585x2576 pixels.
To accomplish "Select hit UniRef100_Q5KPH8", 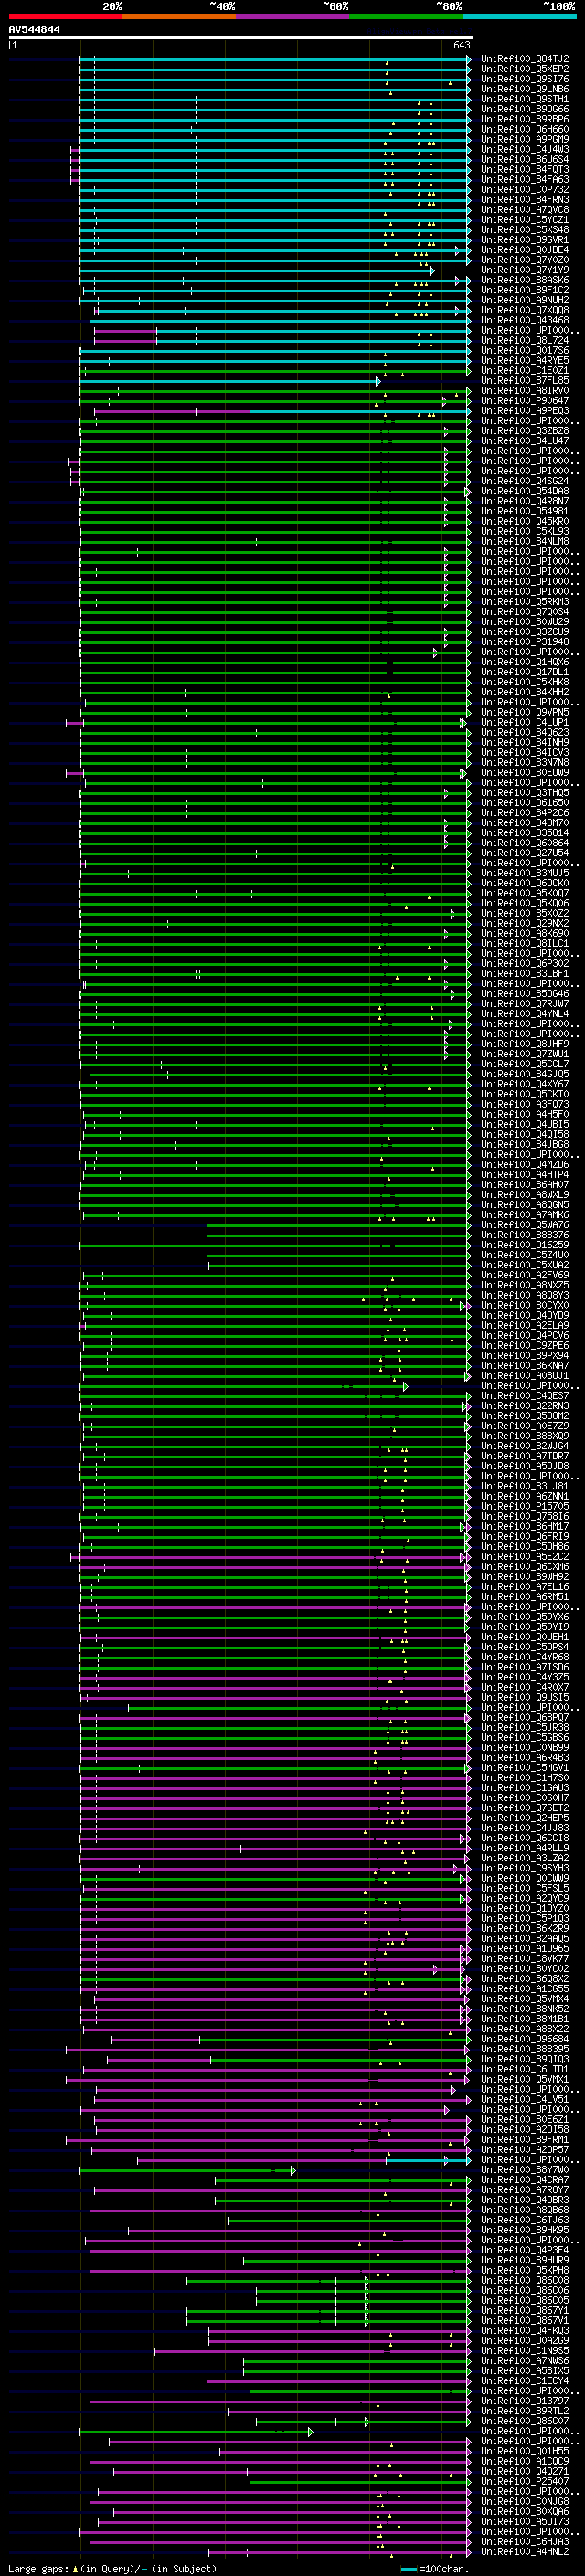I will click(524, 2270).
